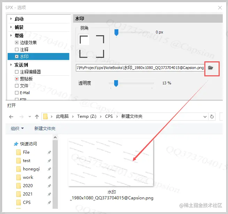Go up one folder level arrow

pyautogui.click(x=37, y=117)
